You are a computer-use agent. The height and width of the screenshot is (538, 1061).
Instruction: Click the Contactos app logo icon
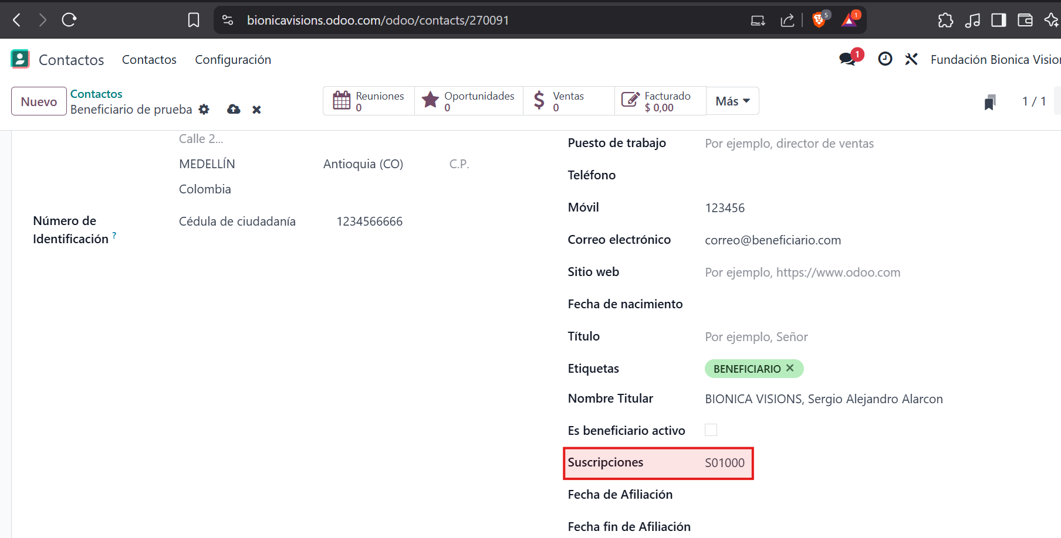(20, 59)
